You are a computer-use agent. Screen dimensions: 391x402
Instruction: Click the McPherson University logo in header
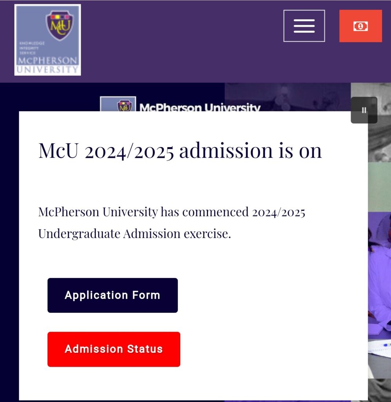[47, 40]
